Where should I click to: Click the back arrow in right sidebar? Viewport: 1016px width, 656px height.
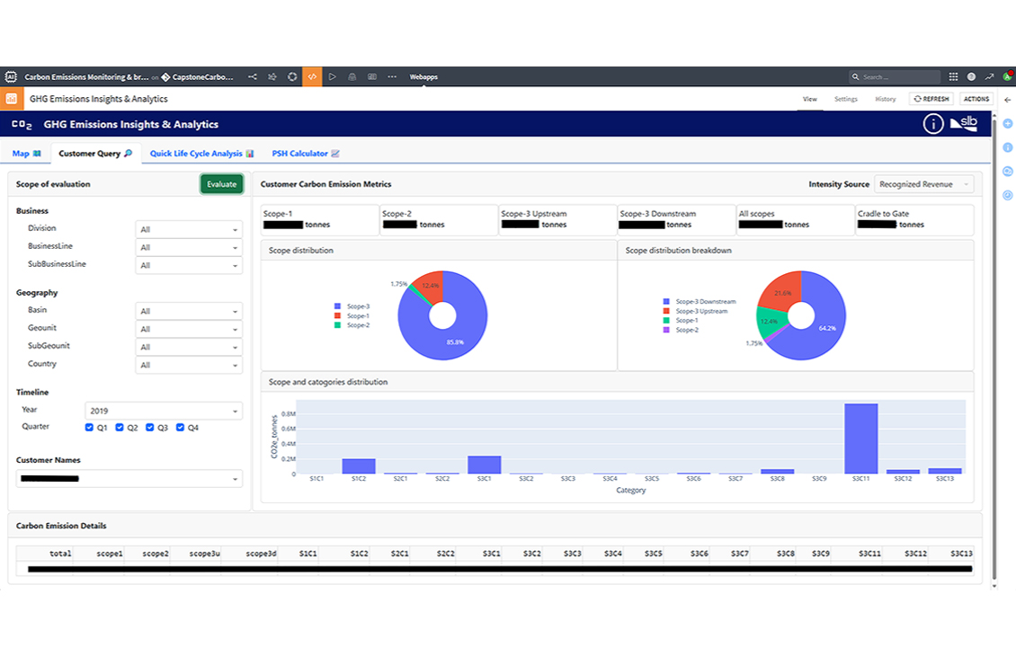(1007, 100)
